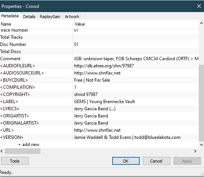Open the Artwork tab

72,17
